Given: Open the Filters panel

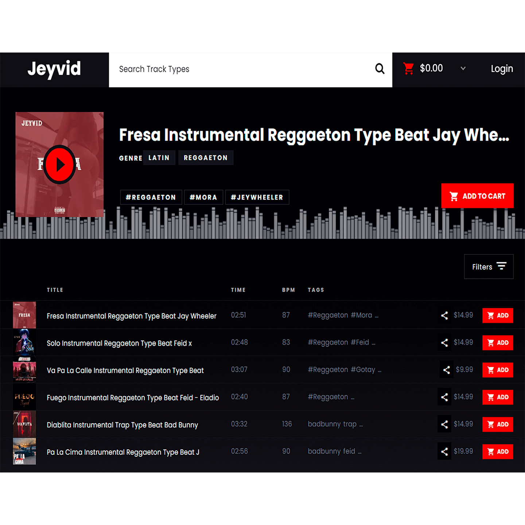Looking at the screenshot, I should pyautogui.click(x=489, y=267).
